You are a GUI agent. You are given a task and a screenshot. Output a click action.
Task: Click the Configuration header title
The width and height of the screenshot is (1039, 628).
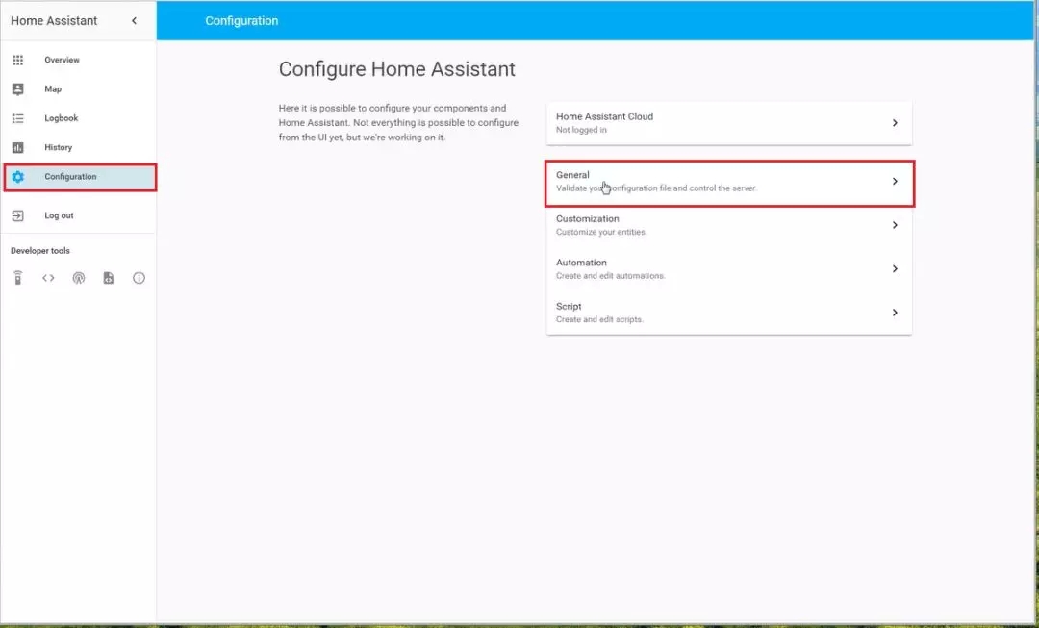pyautogui.click(x=241, y=21)
